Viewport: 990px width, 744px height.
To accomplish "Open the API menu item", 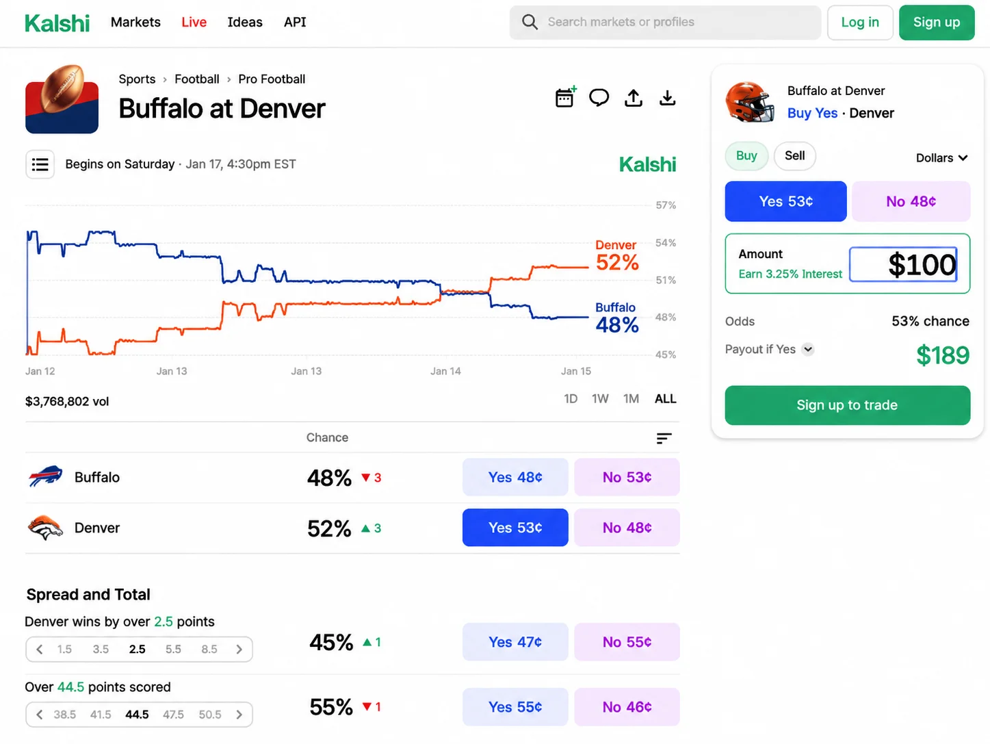I will coord(295,22).
